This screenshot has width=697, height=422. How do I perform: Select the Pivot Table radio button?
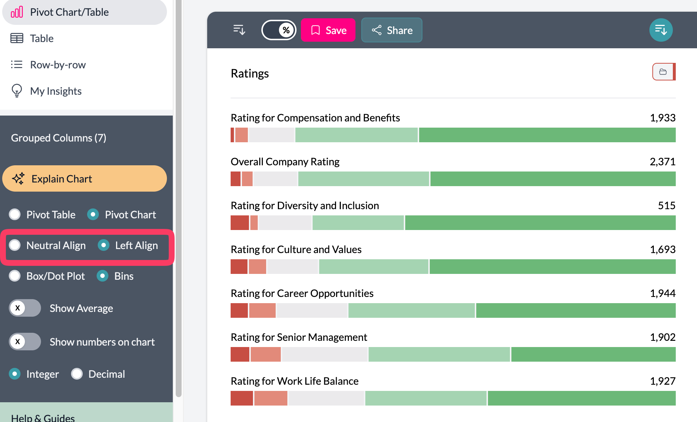coord(15,214)
